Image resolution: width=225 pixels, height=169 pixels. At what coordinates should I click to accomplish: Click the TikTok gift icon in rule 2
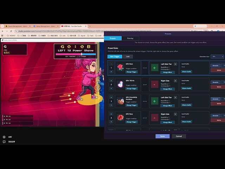pos(120,84)
